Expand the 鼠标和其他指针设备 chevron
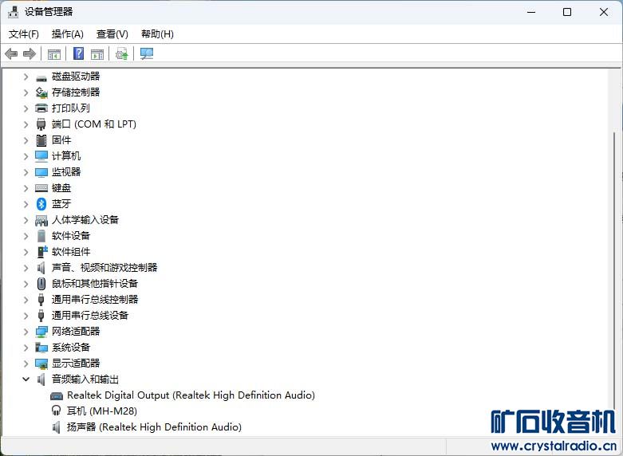The height and width of the screenshot is (456, 623). point(26,284)
